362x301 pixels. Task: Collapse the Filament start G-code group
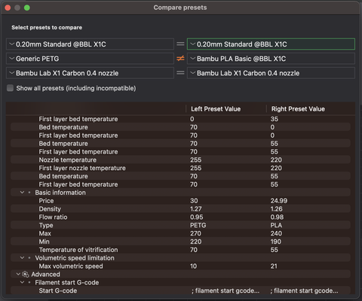click(22, 282)
